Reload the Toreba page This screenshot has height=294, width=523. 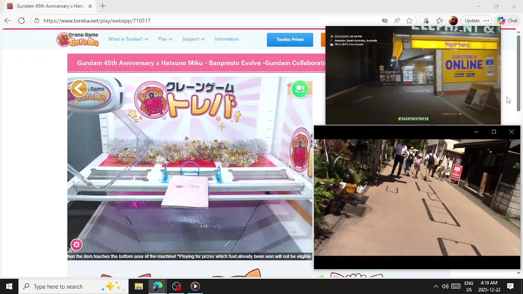(x=22, y=20)
